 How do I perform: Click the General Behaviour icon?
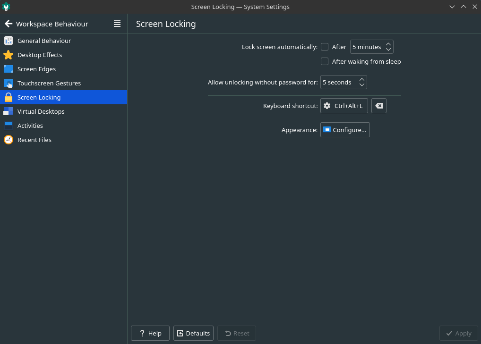click(x=9, y=41)
